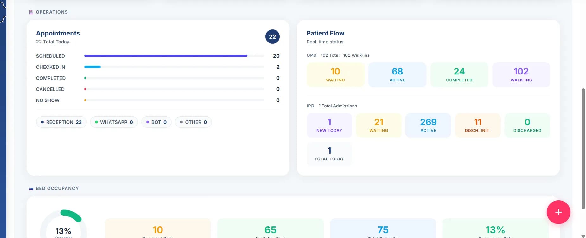Click the NO SHOW row label
The height and width of the screenshot is (238, 586).
pos(48,100)
